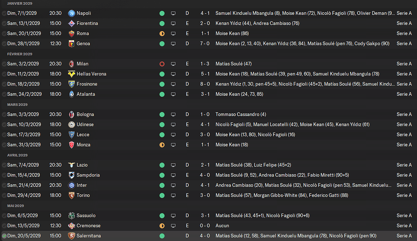Click the TV icon on the Bologna row
The image size is (417, 241).
pyautogui.click(x=173, y=115)
